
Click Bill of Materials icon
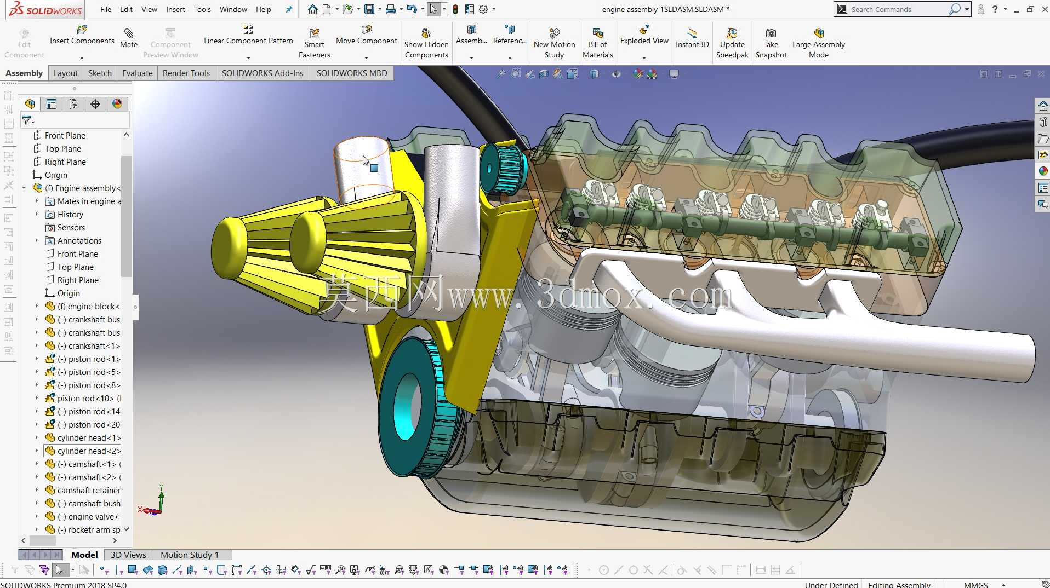[597, 33]
